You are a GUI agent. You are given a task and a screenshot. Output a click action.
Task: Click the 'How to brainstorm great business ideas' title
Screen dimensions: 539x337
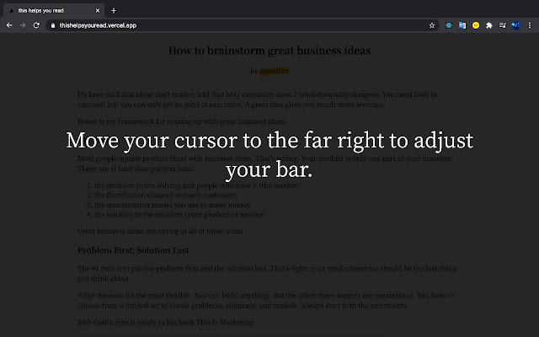tap(269, 51)
